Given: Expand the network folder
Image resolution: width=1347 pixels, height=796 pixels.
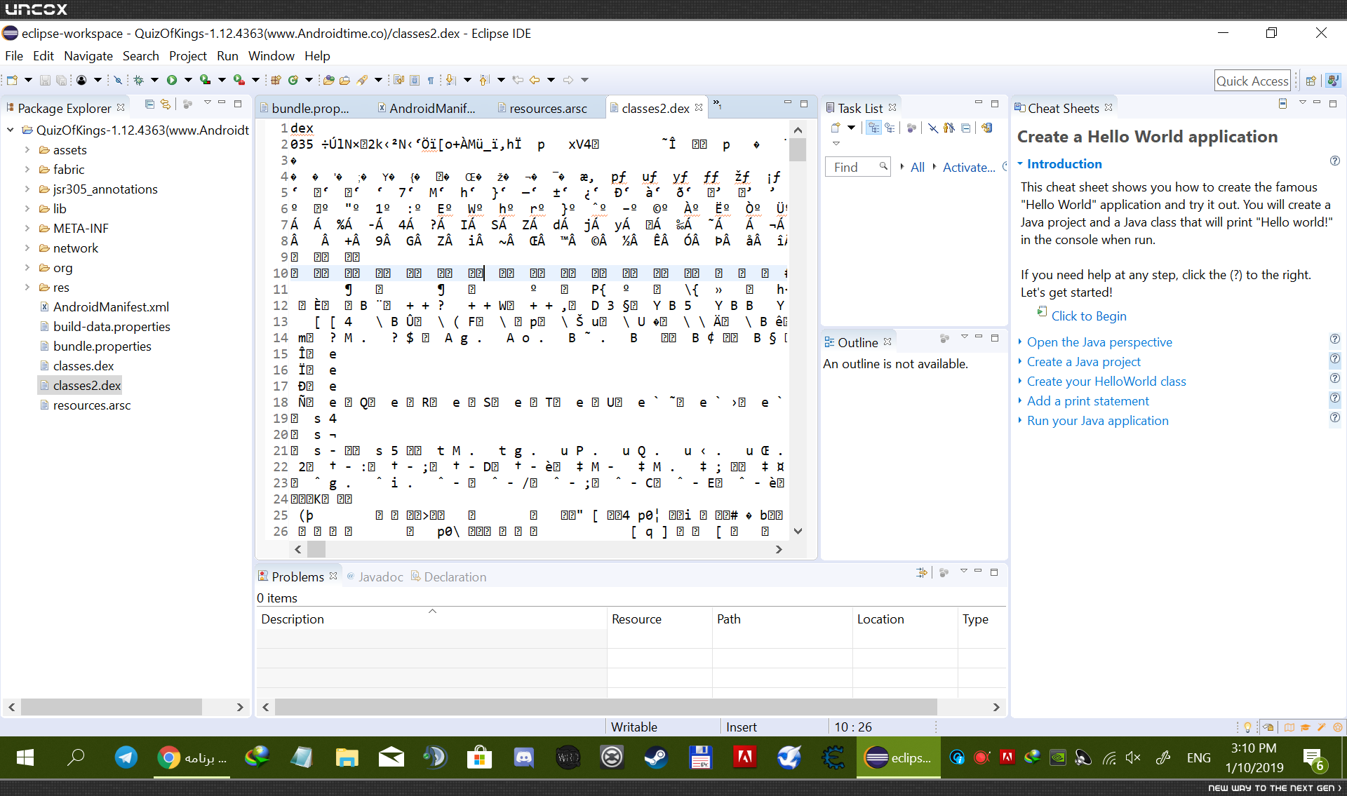Looking at the screenshot, I should (27, 248).
